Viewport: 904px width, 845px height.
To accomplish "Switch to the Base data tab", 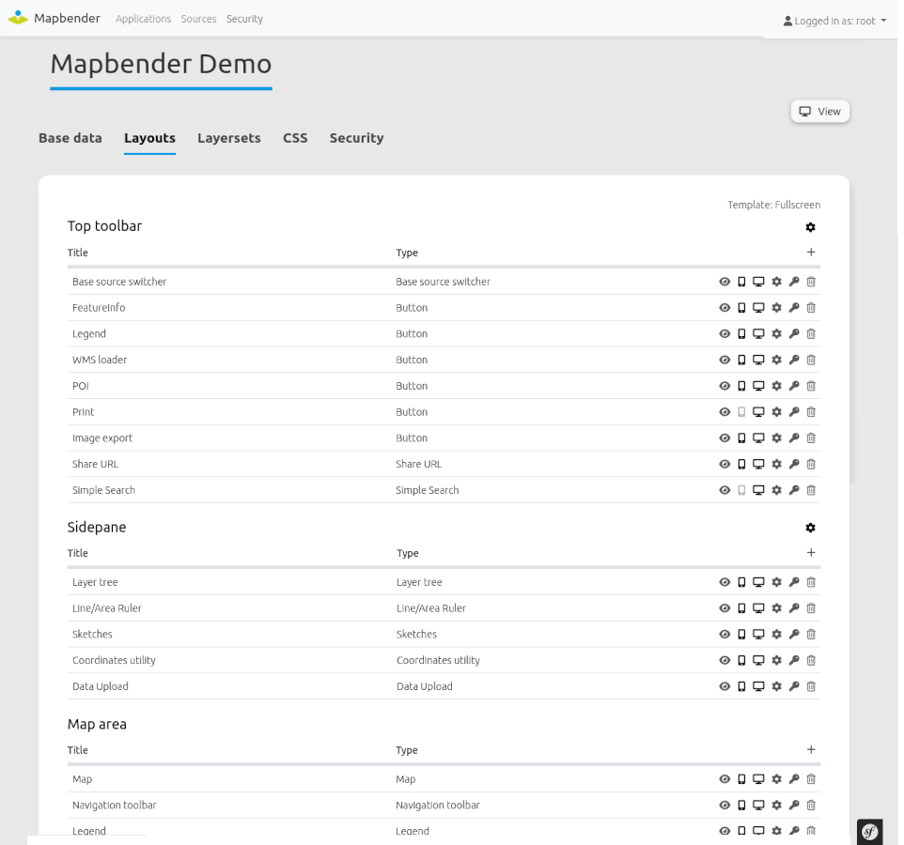I will click(70, 138).
